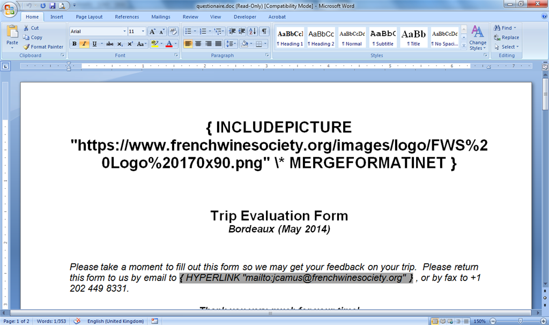This screenshot has height=325, width=549.
Task: Toggle Italic formatting off
Action: [84, 44]
